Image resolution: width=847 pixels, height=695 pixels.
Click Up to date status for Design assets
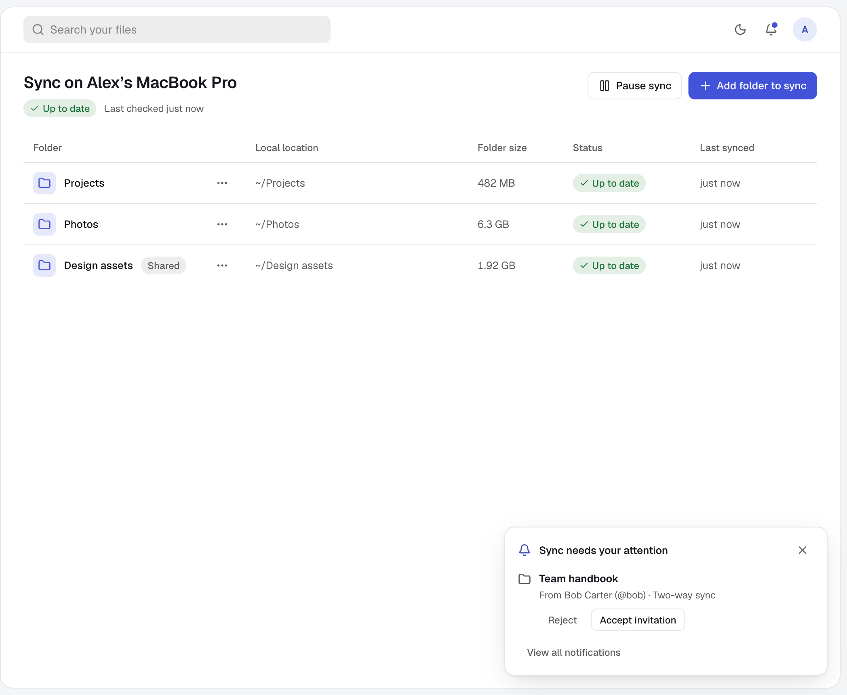(x=609, y=265)
